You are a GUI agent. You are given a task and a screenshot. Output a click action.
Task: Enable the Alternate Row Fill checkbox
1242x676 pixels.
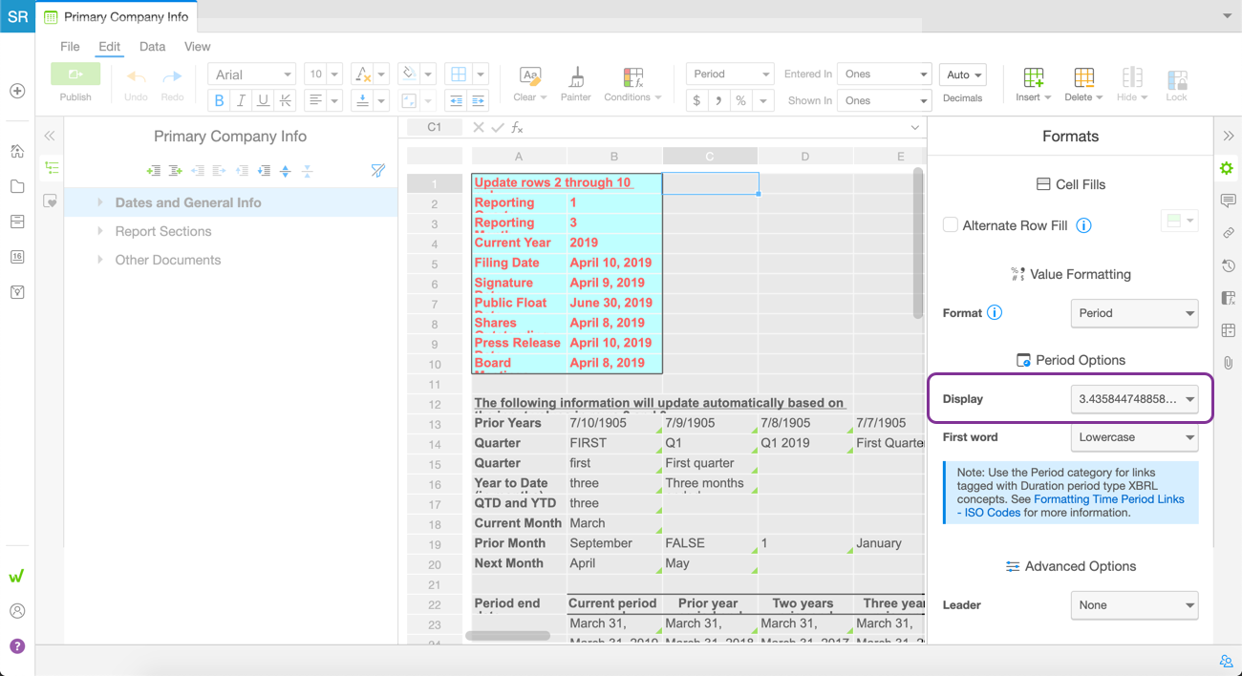(951, 225)
